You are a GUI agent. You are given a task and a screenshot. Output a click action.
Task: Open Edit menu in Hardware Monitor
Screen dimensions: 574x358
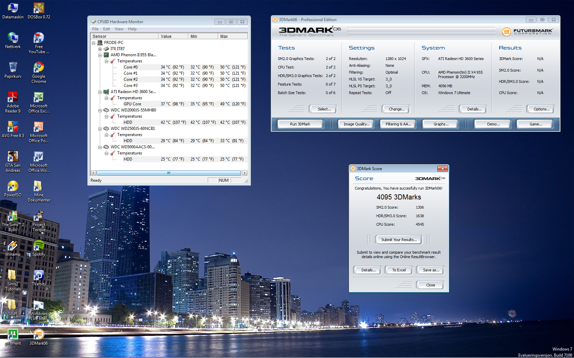tap(107, 29)
